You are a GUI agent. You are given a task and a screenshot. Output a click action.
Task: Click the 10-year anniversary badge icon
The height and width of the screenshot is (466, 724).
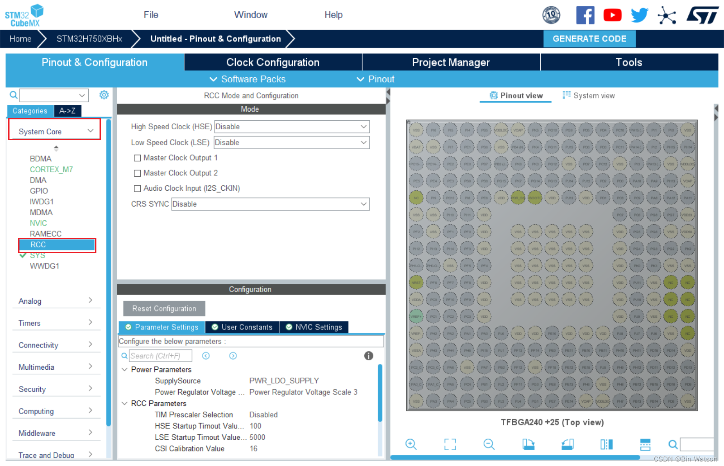click(x=551, y=15)
